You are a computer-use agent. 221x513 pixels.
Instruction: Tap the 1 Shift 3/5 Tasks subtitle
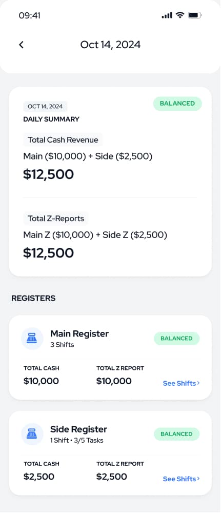(77, 440)
